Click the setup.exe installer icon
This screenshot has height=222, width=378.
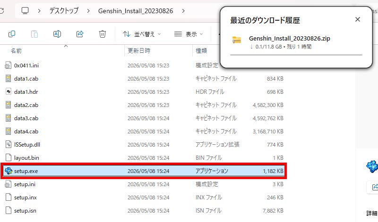9,171
